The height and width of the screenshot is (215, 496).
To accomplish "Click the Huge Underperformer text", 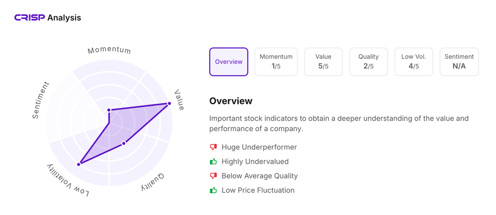I will pyautogui.click(x=259, y=147).
